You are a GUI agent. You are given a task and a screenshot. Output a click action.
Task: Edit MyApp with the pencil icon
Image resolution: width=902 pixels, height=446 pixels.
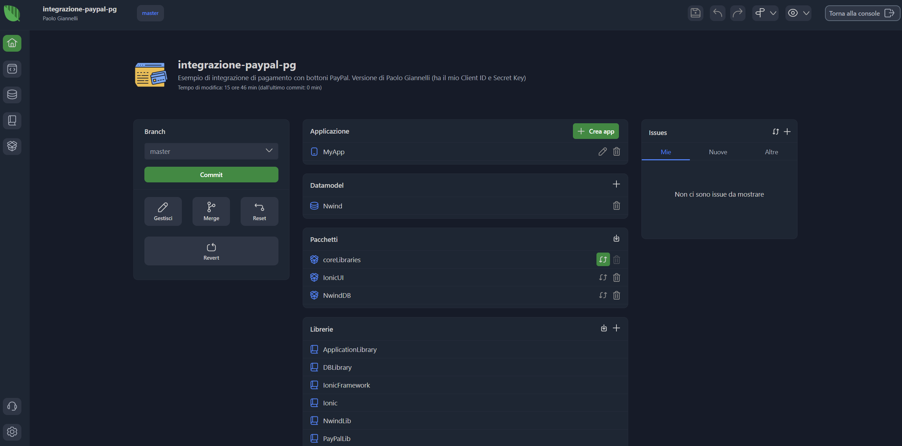pos(603,152)
